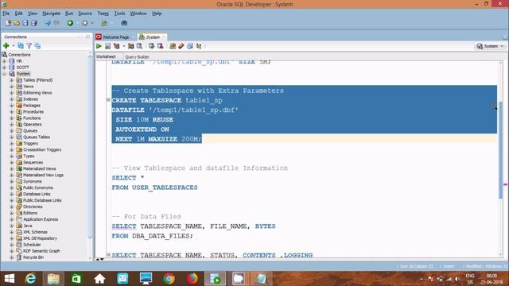
Task: Click the editor vertical scrollbar thumb
Action: click(500, 149)
